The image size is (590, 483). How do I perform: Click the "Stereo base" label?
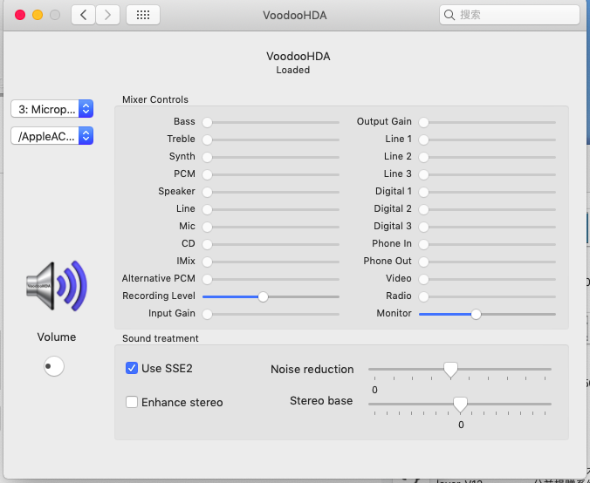click(x=321, y=401)
